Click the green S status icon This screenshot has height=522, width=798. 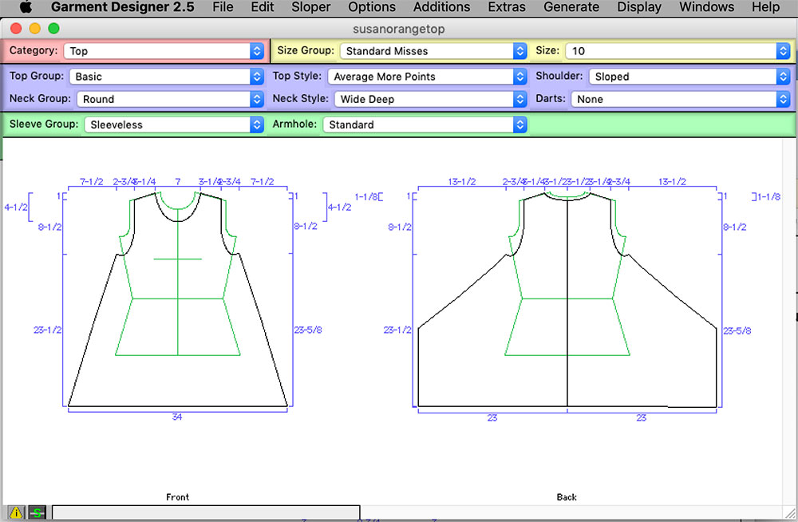coord(37,512)
